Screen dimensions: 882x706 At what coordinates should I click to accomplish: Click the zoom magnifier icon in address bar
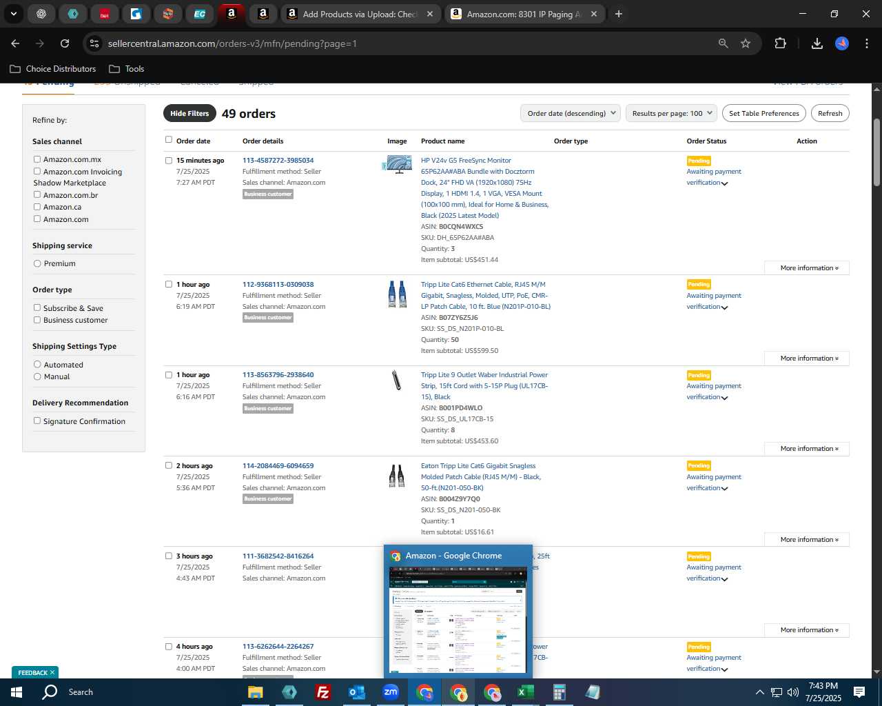(x=723, y=43)
